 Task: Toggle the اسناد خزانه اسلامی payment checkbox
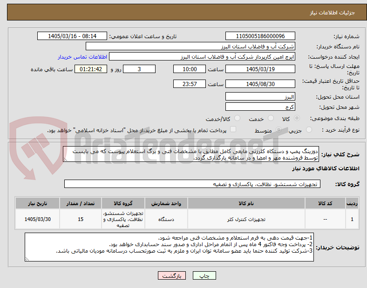(233, 129)
